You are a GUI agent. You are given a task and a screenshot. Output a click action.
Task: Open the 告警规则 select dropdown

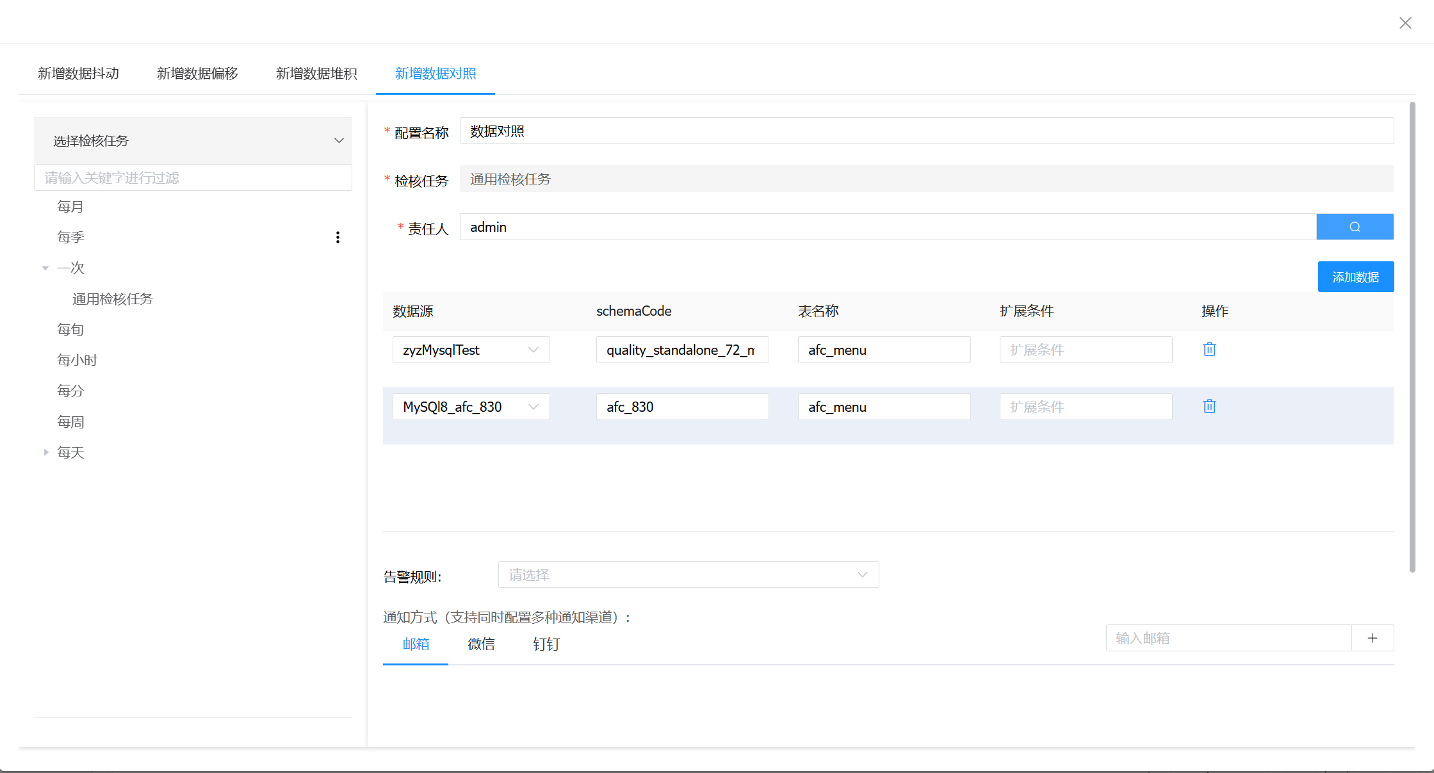click(x=688, y=574)
